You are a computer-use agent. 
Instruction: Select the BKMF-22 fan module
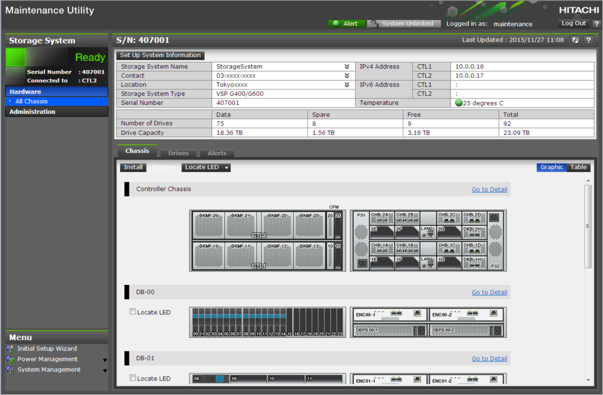click(277, 225)
